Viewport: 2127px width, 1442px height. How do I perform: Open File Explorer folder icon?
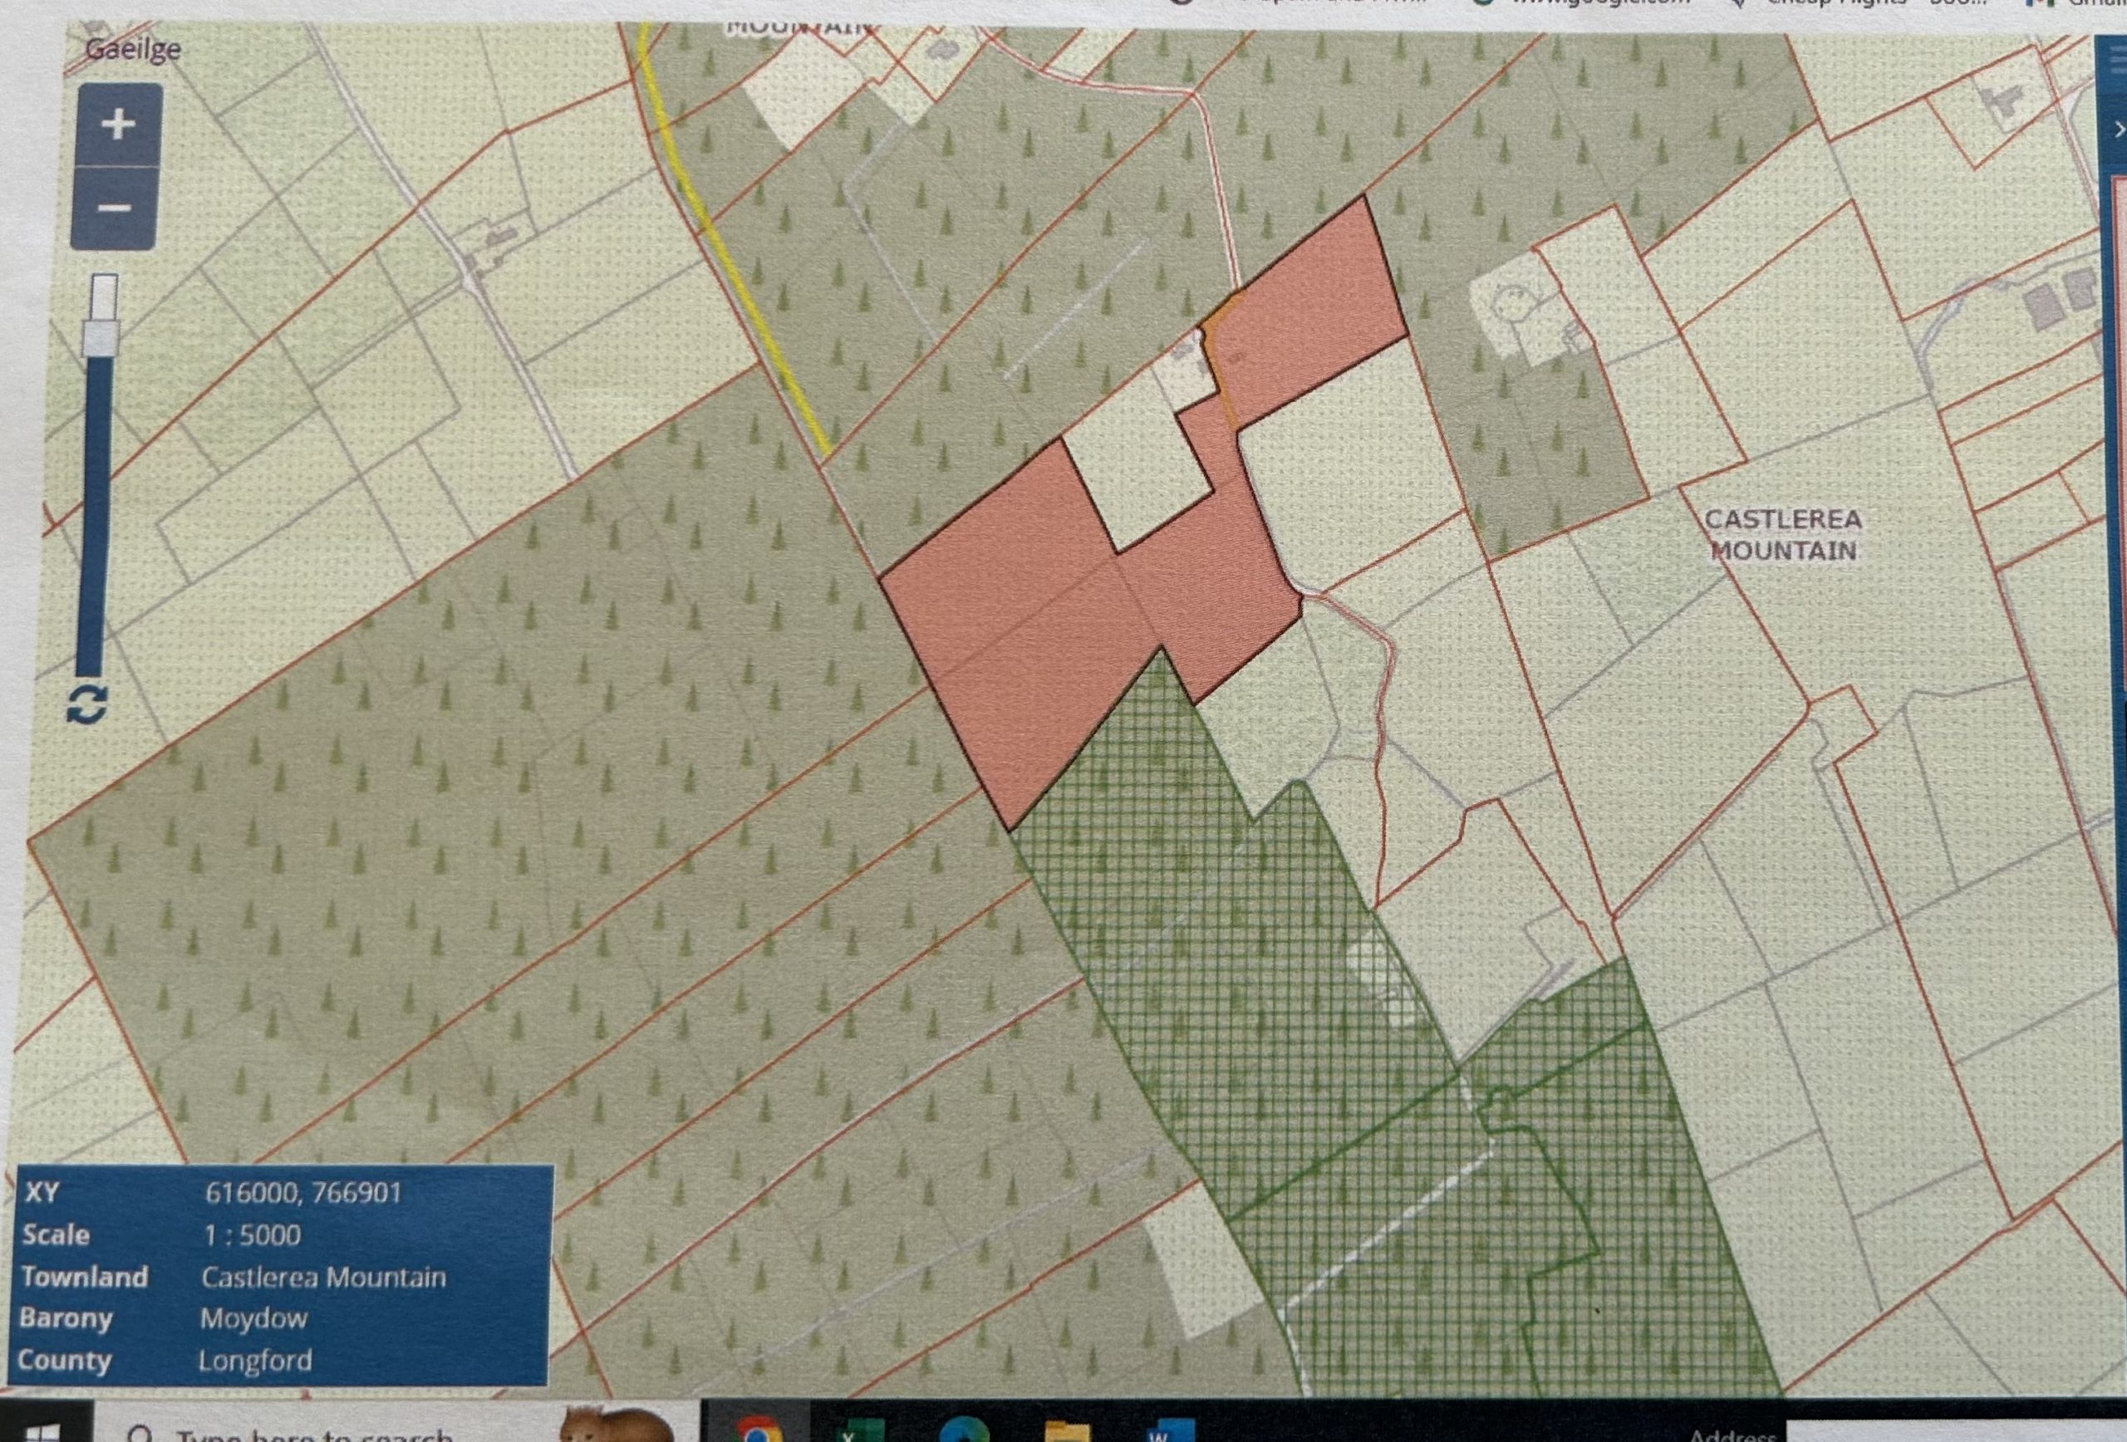pyautogui.click(x=1066, y=1432)
